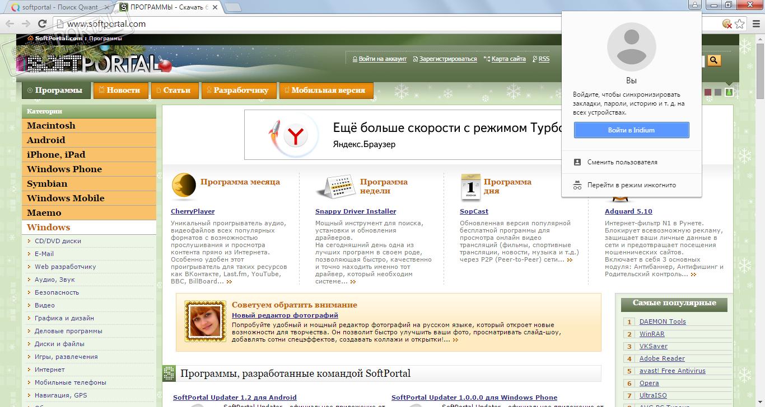
Task: Click the incognito icon in the profile popup
Action: (577, 185)
